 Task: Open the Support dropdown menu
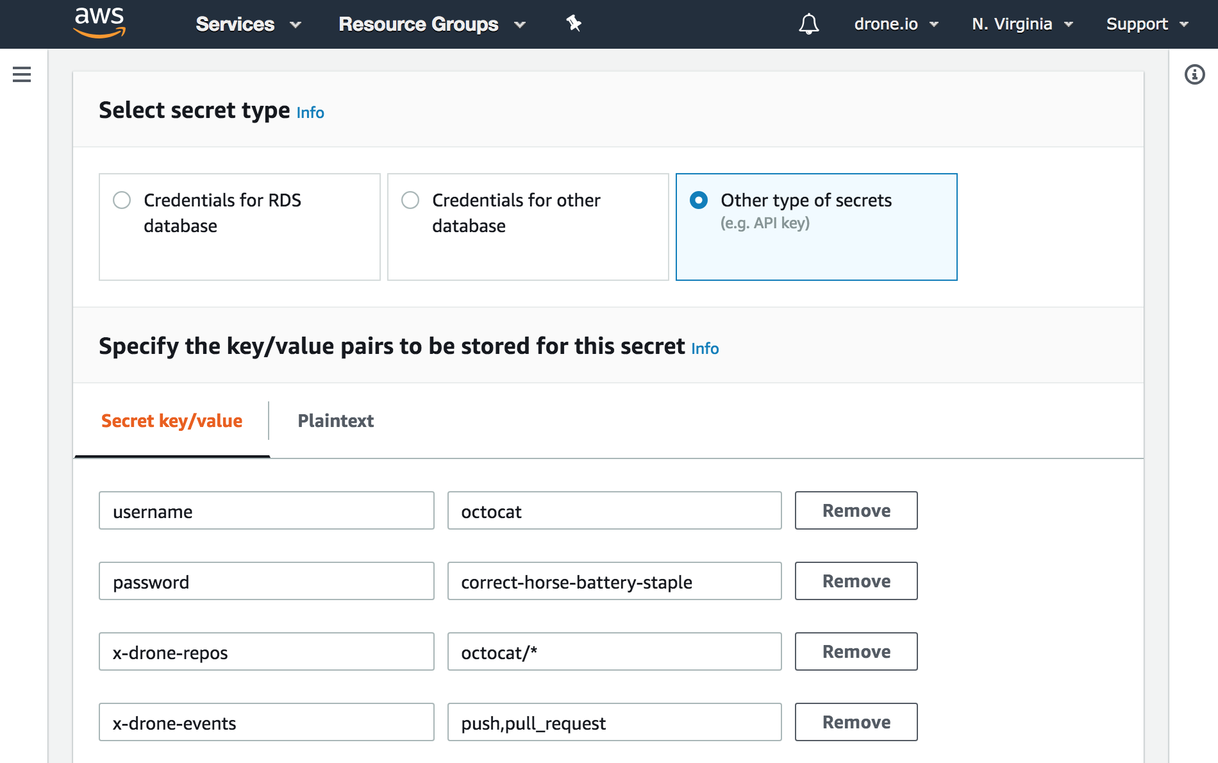[1147, 24]
